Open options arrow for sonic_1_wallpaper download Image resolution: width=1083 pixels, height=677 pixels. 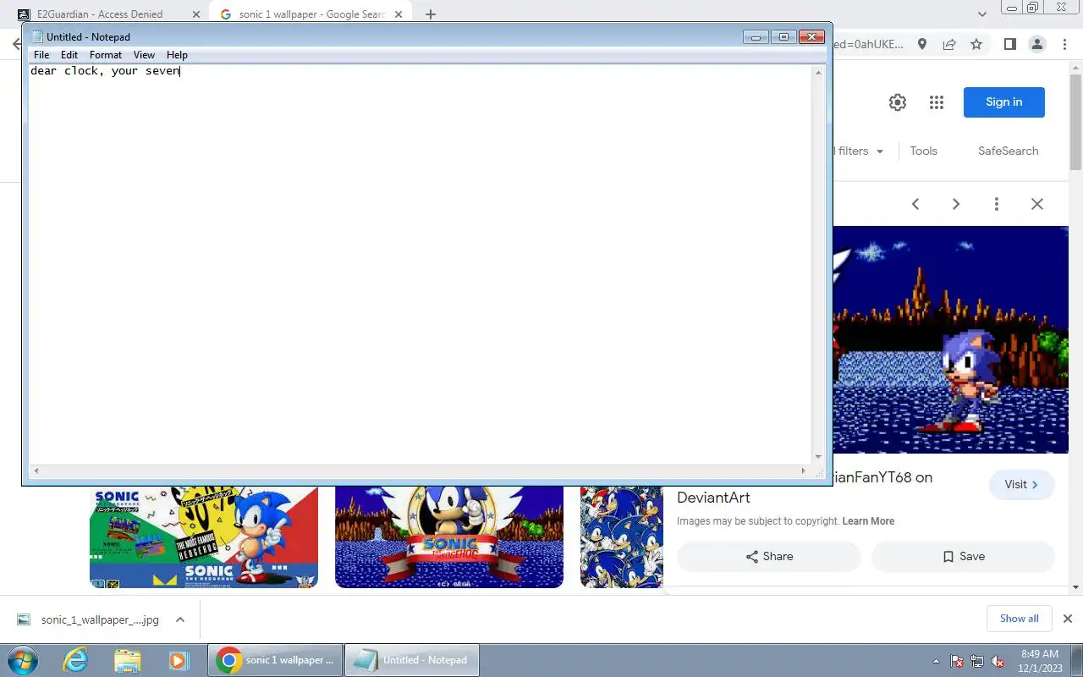pos(180,619)
